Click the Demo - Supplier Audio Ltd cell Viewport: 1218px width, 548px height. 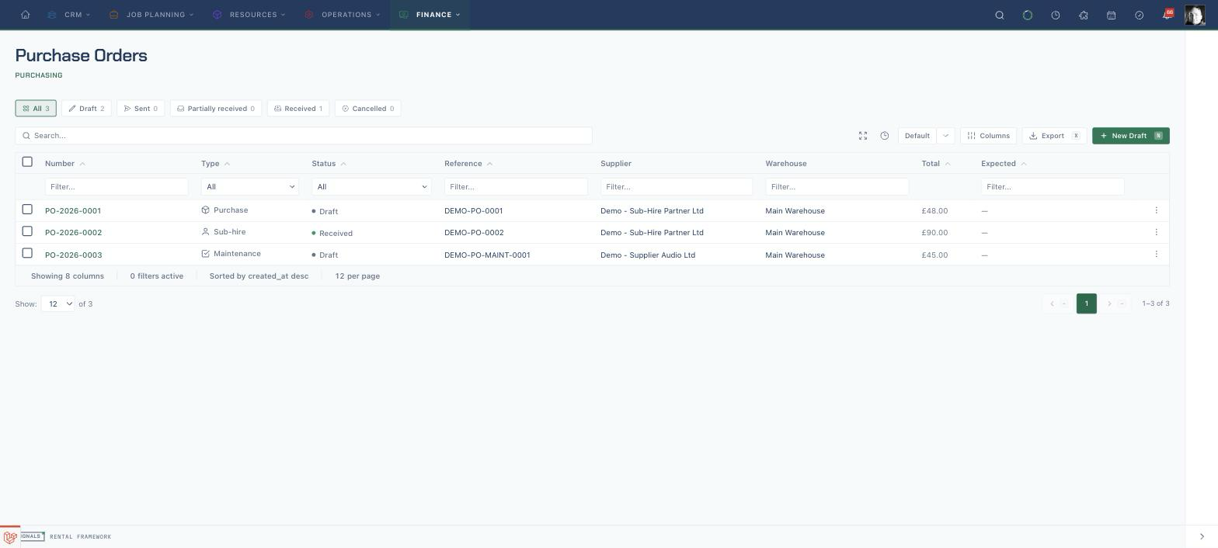(648, 255)
